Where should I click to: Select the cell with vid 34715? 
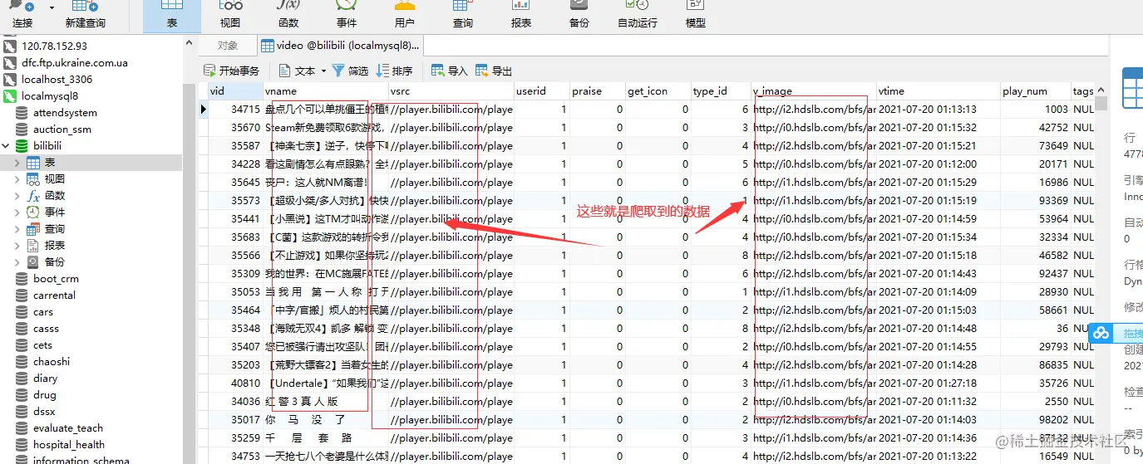(x=235, y=110)
